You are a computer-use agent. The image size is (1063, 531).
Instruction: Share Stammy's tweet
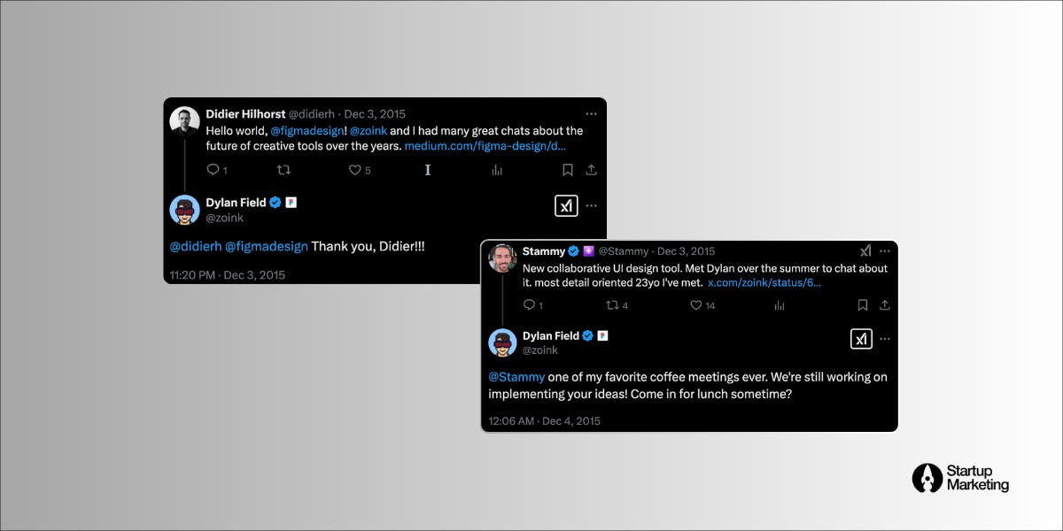click(884, 305)
